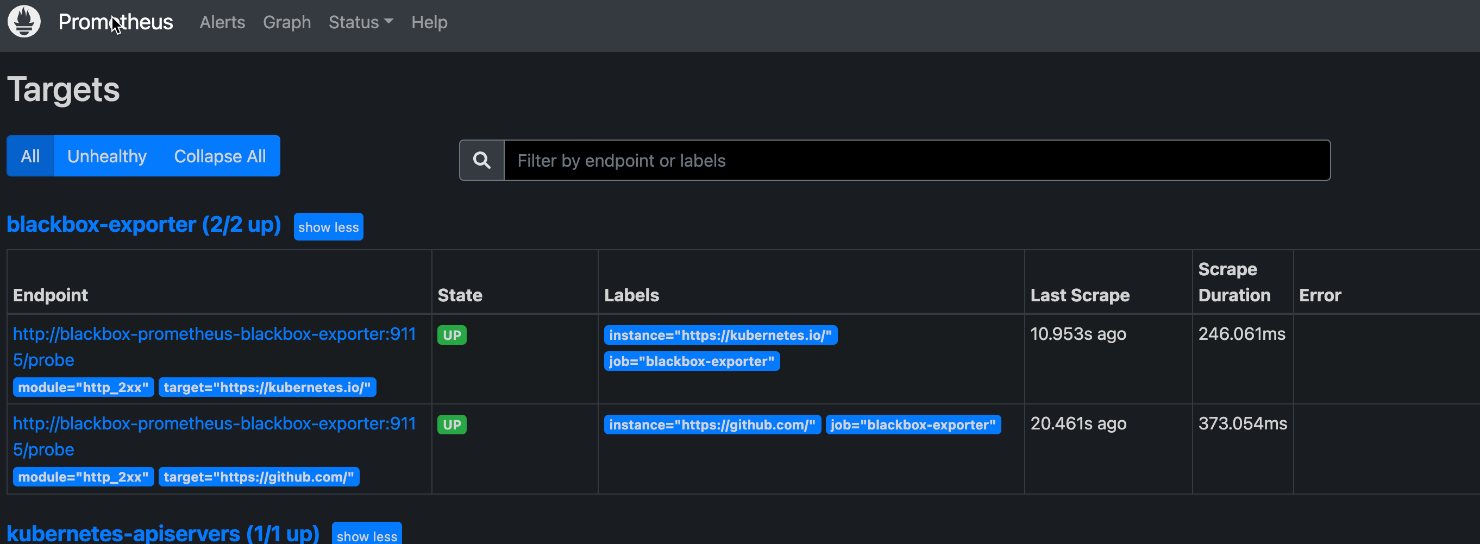Open the blackbox-exporter (2/2 up) heading link
This screenshot has width=1480, height=544.
pyautogui.click(x=143, y=224)
